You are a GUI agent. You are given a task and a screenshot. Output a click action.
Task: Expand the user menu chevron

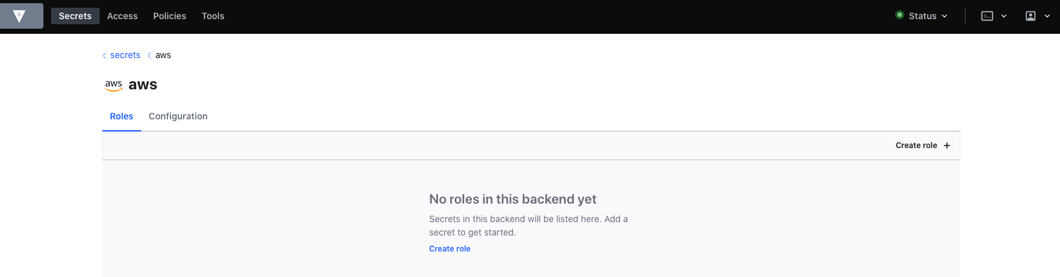tap(1047, 17)
